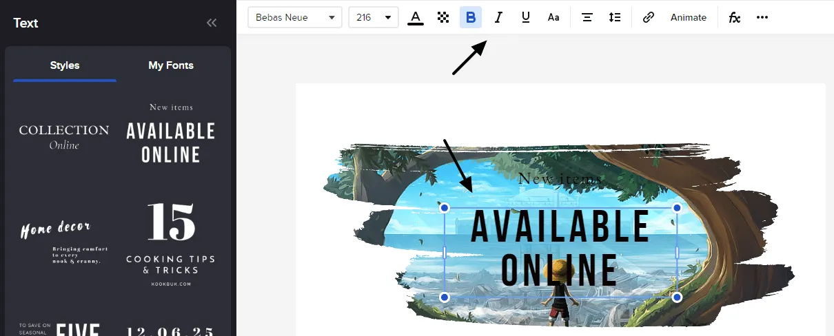Add a hyperlink to the text
Viewport: 834px width, 336px height.
[x=649, y=17]
